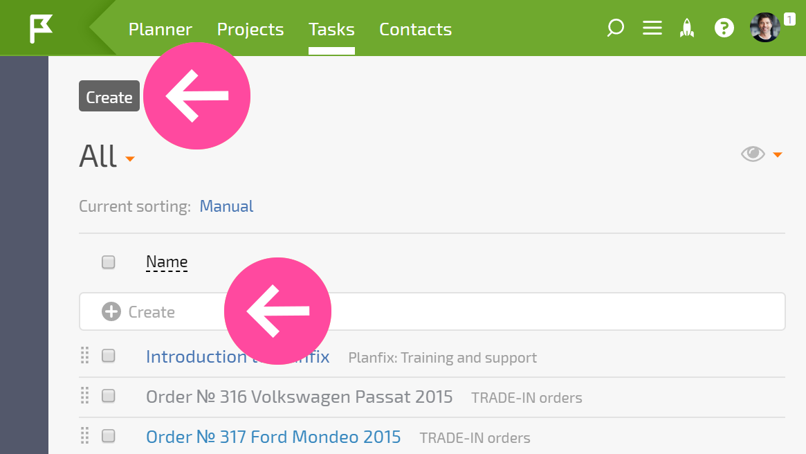Image resolution: width=806 pixels, height=454 pixels.
Task: Select the Tasks tab
Action: point(331,29)
